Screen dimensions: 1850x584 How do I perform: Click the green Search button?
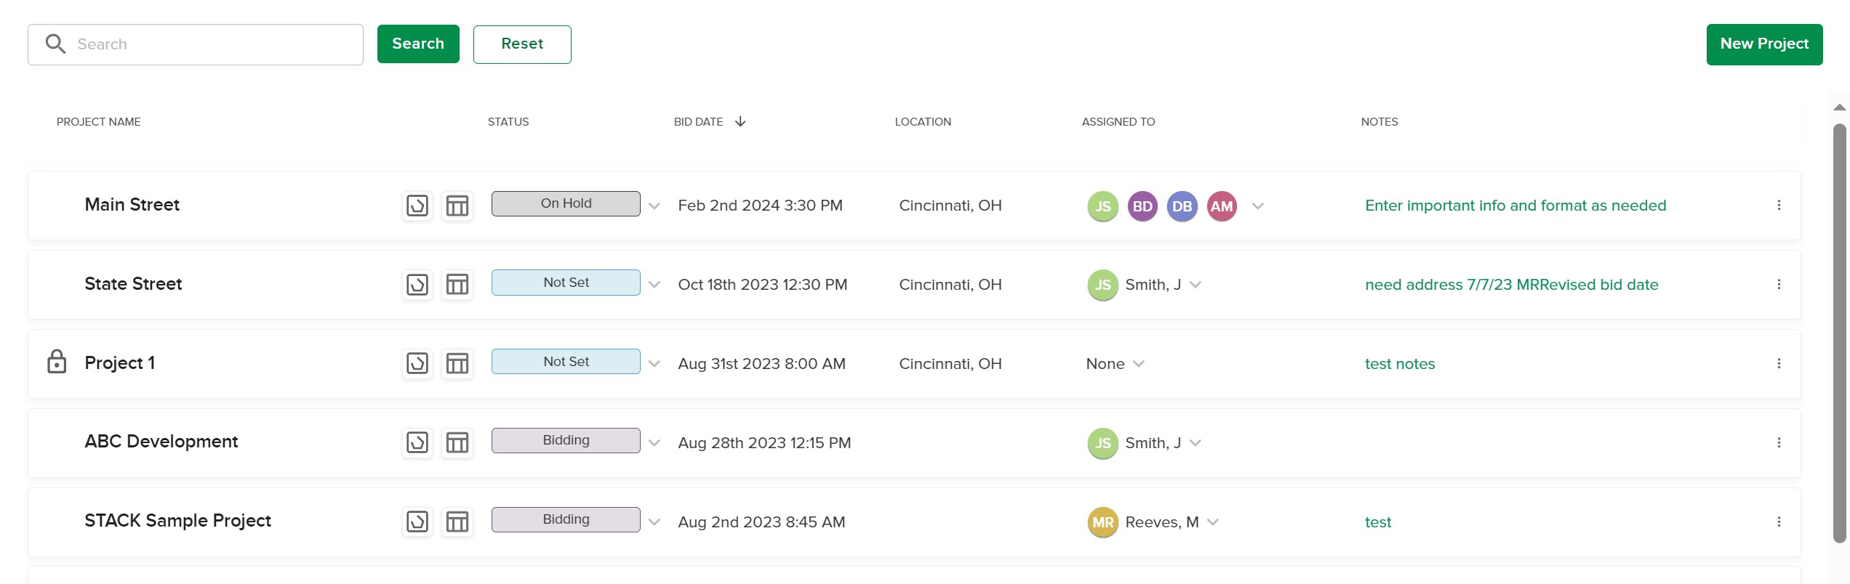coord(418,44)
